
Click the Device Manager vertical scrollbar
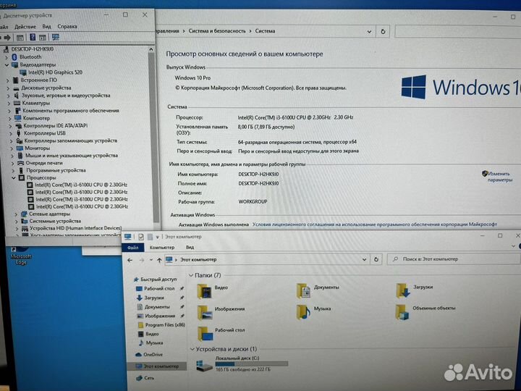point(152,136)
